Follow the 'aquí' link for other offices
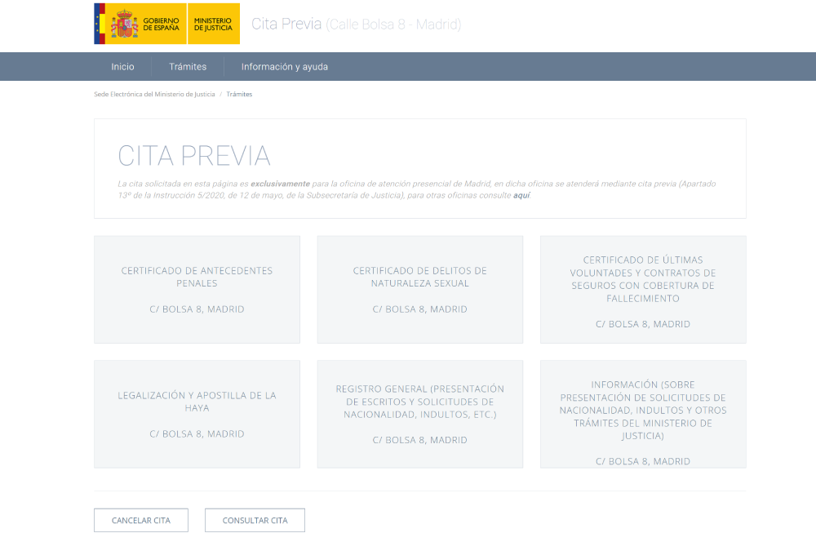The width and height of the screenshot is (816, 542). pyautogui.click(x=521, y=195)
